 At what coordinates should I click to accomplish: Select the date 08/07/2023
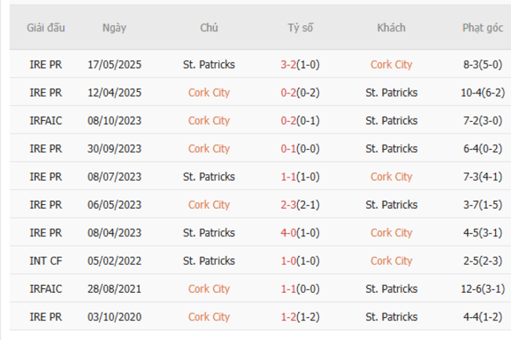point(114,177)
